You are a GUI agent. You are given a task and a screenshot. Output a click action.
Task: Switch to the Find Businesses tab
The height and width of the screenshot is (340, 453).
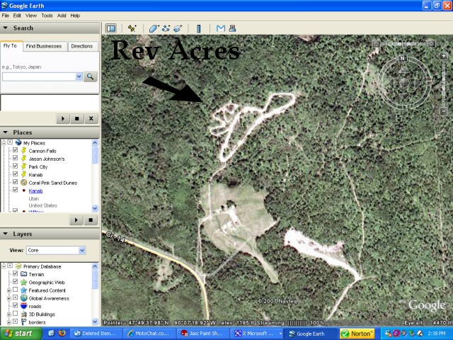pyautogui.click(x=44, y=46)
